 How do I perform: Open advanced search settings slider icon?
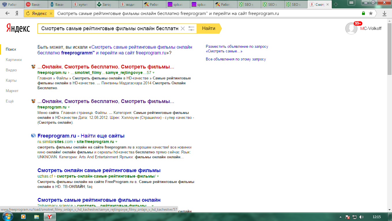tap(191, 28)
